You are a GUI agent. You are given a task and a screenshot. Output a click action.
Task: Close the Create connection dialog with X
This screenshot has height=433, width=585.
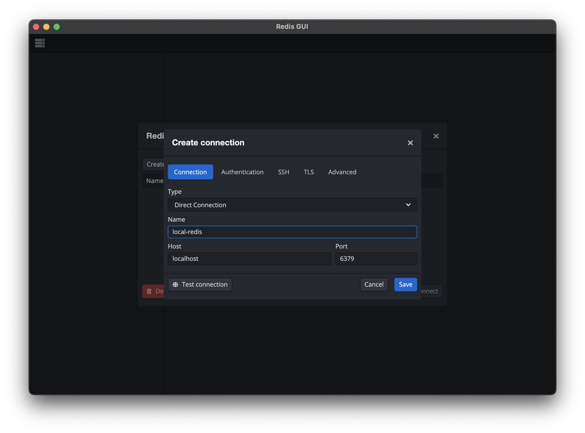tap(410, 143)
